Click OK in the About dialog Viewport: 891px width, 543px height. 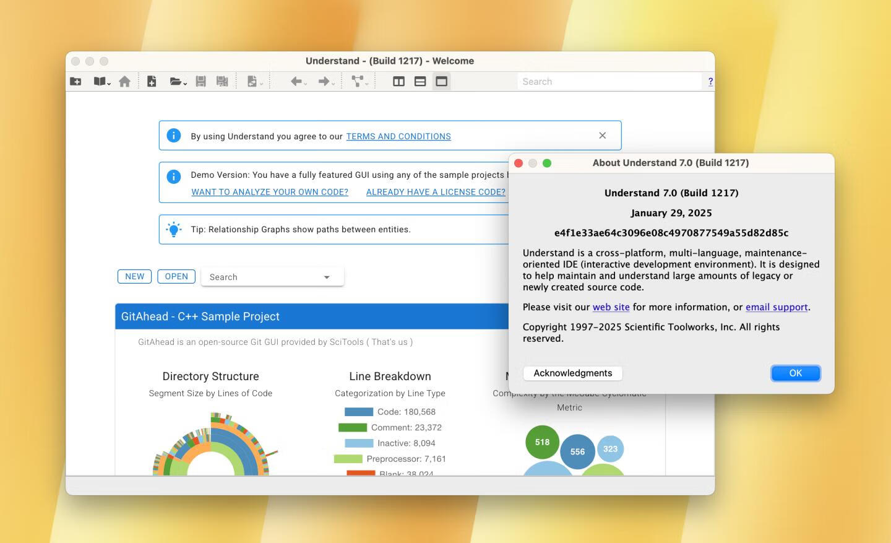click(796, 373)
